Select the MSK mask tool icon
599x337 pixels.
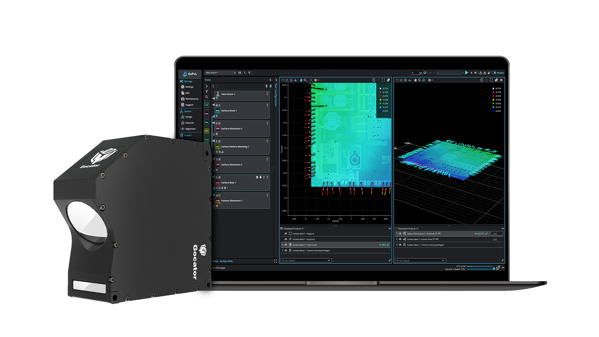(x=207, y=114)
